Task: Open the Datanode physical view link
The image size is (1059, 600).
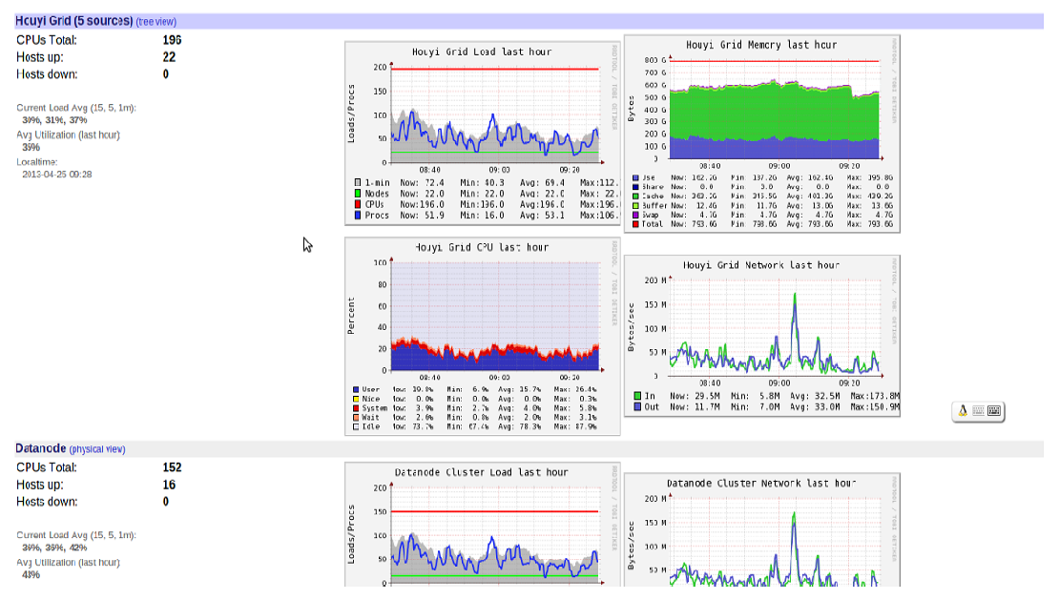Action: click(97, 449)
